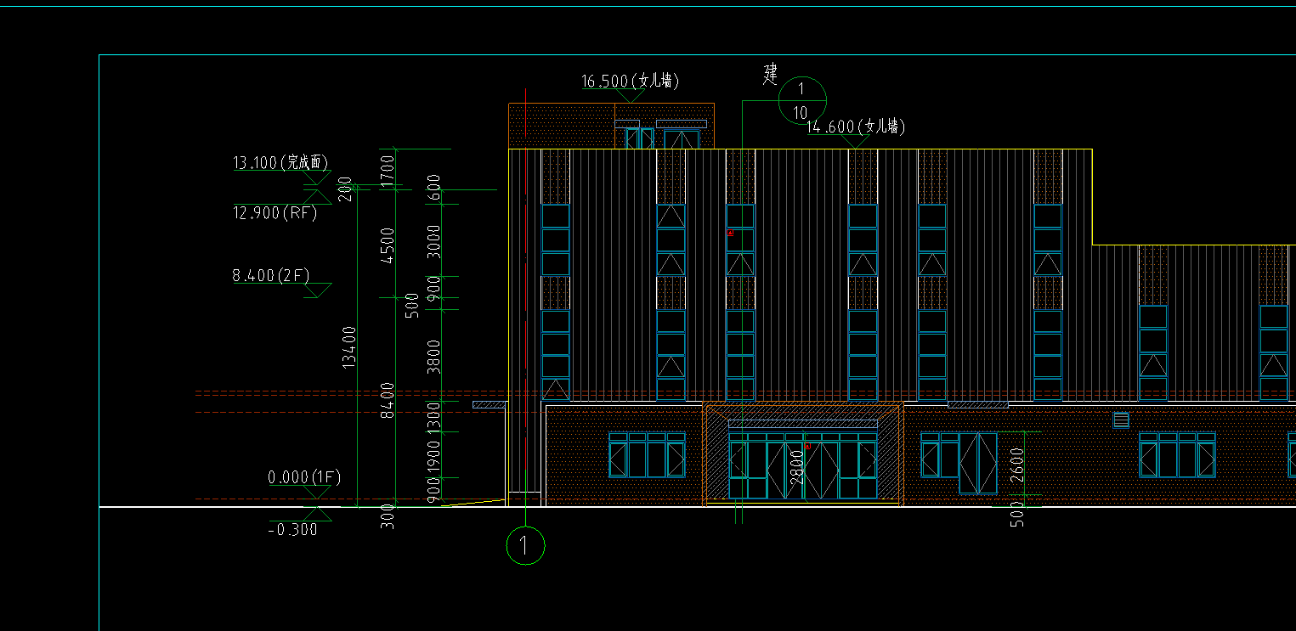Screen dimensions: 1296x631
Task: Click the 4500 dimension text
Action: pyautogui.click(x=388, y=245)
